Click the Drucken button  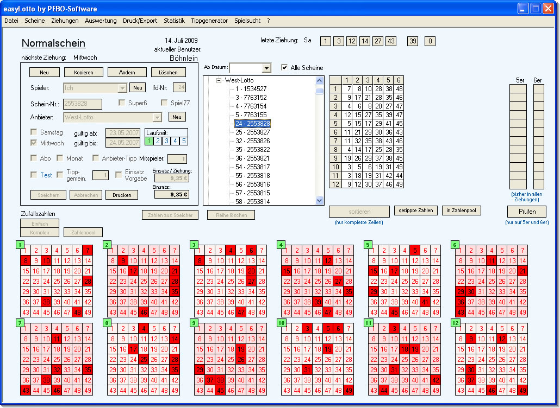(x=122, y=195)
